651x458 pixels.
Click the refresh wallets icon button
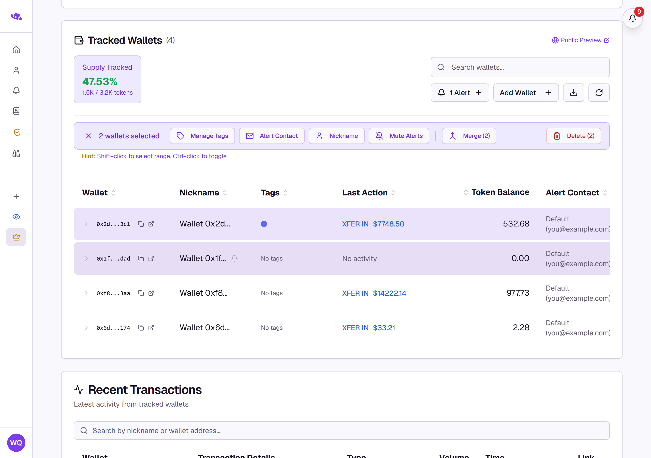[599, 93]
